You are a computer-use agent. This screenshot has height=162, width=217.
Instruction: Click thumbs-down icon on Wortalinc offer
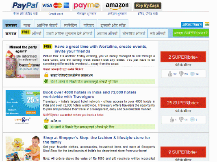[x=181, y=74]
